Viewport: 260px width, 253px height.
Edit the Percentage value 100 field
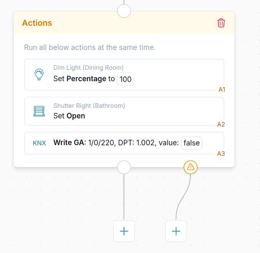125,79
